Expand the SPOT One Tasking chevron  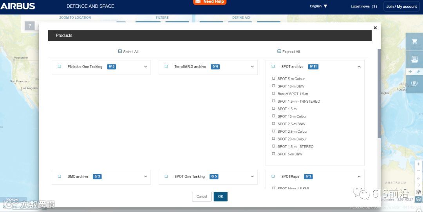(x=252, y=176)
